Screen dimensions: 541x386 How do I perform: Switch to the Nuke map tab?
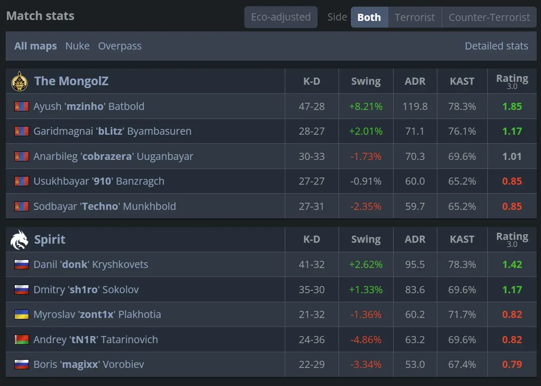77,46
